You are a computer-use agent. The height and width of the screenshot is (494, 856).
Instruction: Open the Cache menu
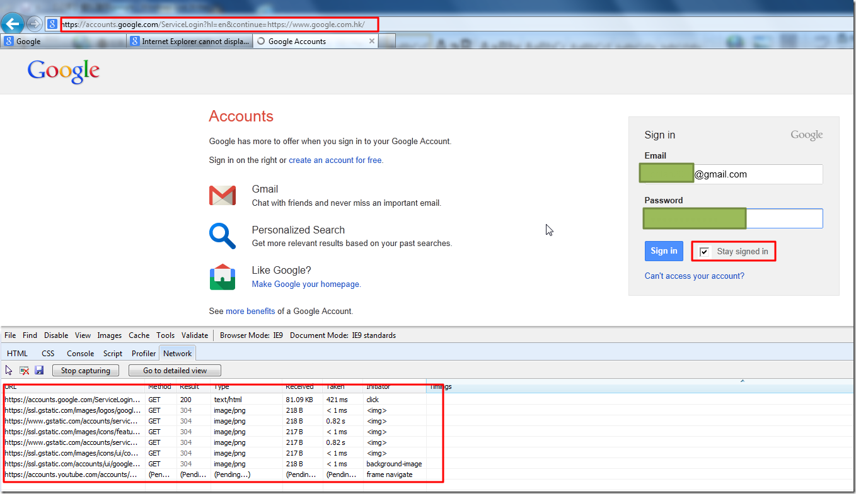pyautogui.click(x=139, y=335)
